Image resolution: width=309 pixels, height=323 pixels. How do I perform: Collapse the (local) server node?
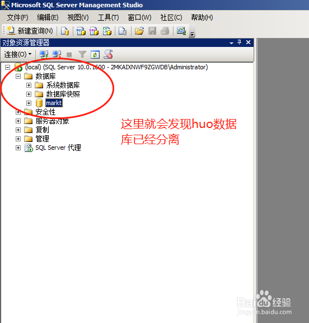click(x=7, y=67)
